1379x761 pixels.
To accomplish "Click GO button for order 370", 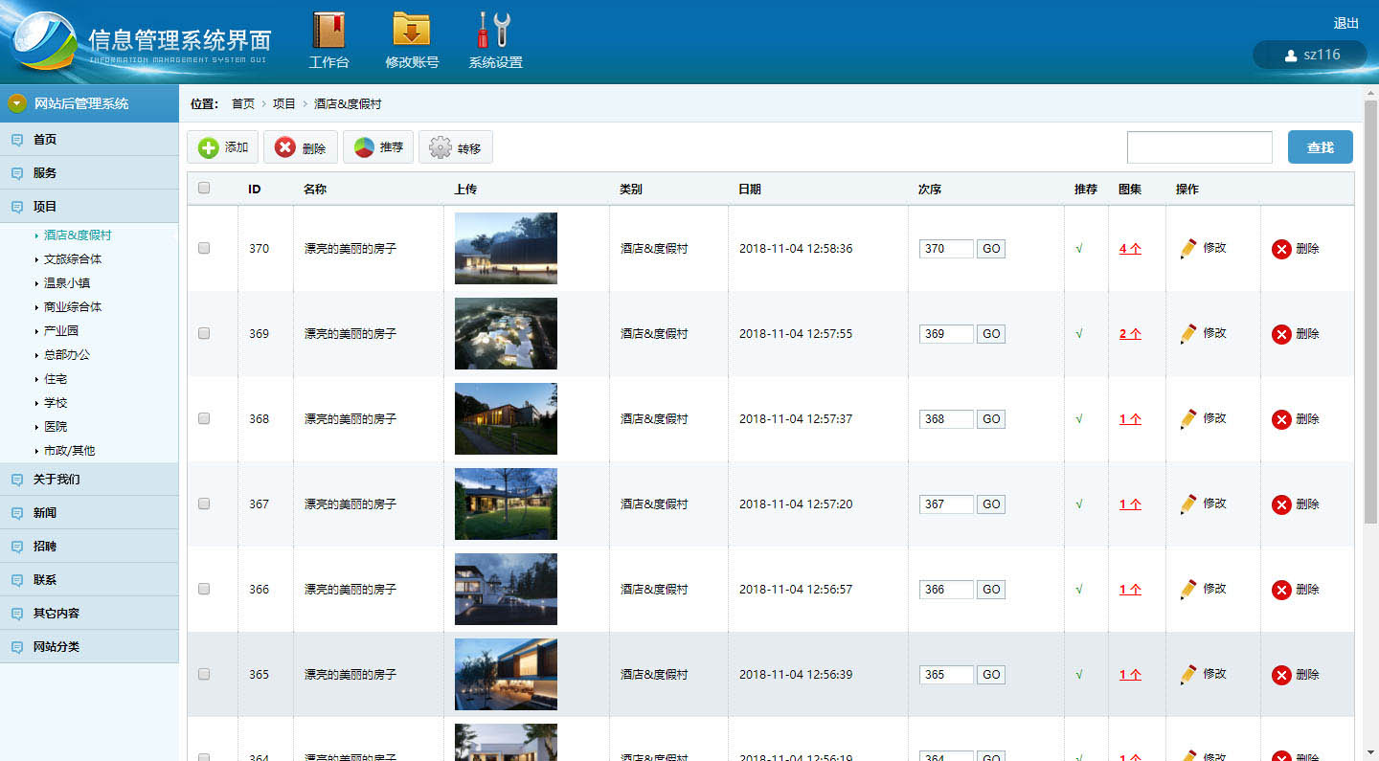I will click(991, 249).
